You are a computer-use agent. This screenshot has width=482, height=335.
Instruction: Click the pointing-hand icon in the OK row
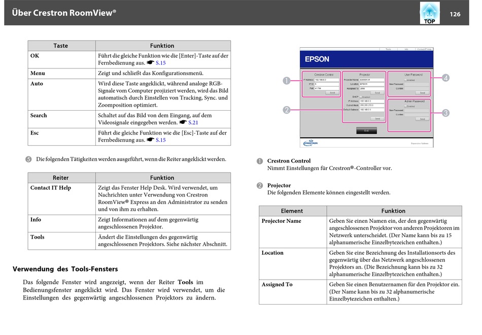150,63
